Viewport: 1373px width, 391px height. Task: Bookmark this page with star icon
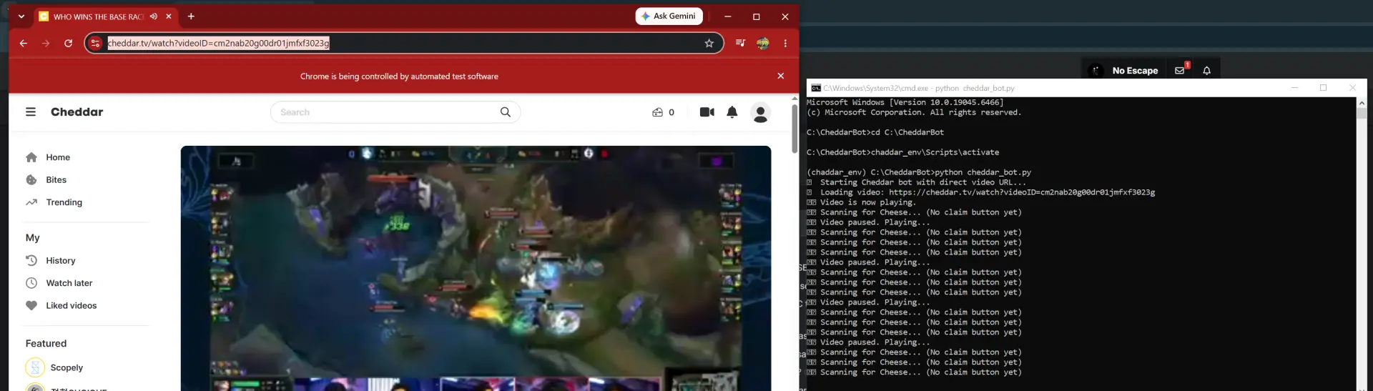pos(709,44)
